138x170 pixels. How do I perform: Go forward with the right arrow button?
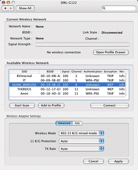coord(11,8)
